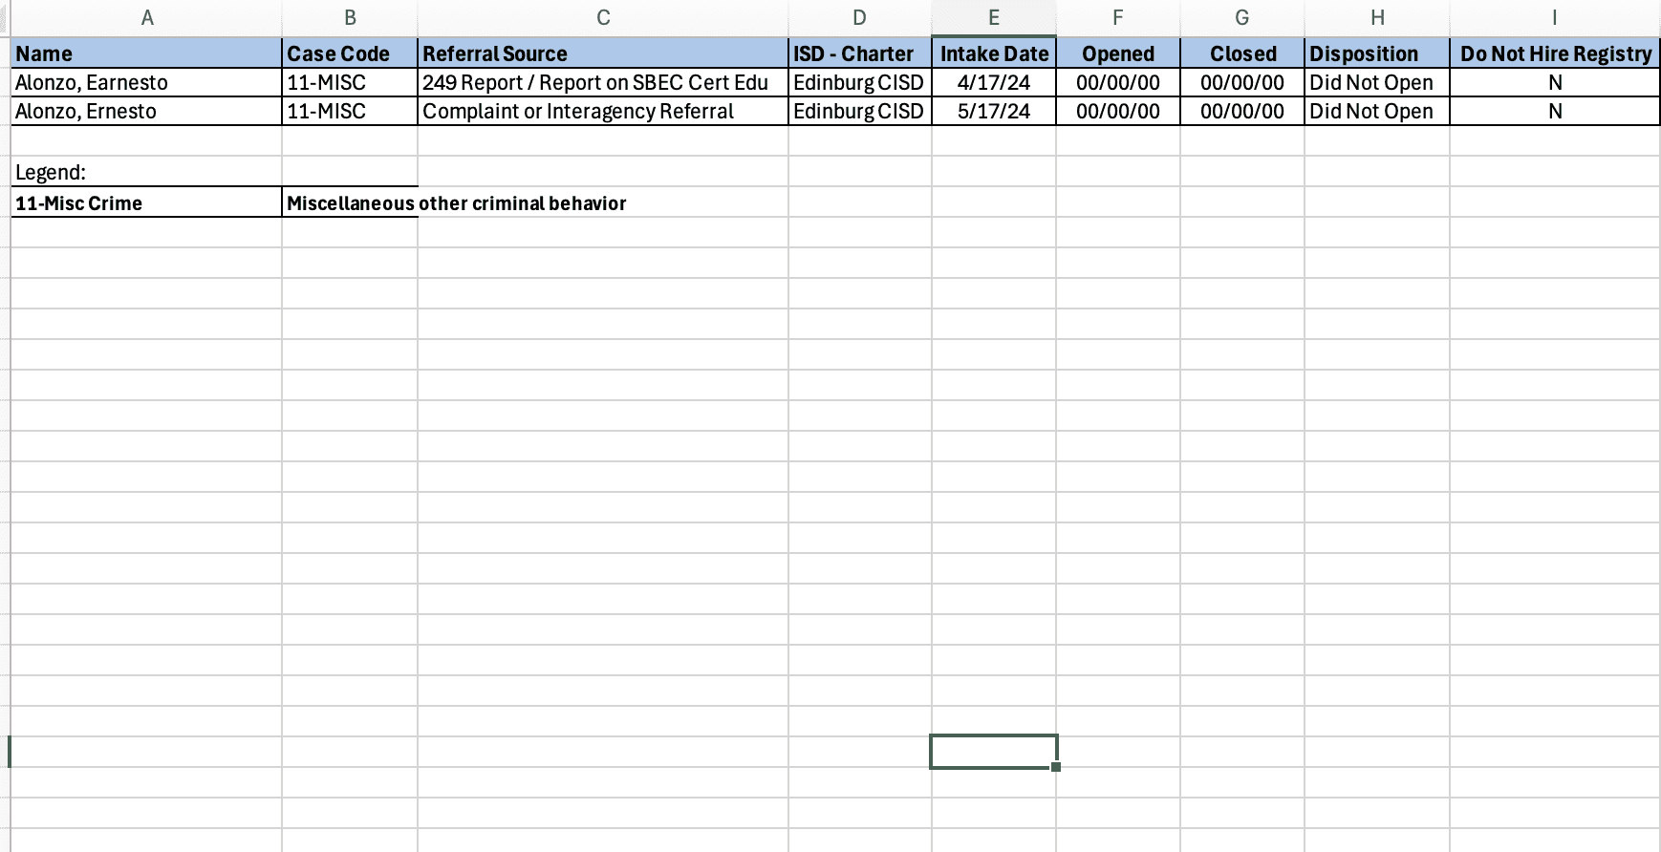This screenshot has height=852, width=1661.
Task: Click the ISD - Charter header cell
Action: tap(859, 53)
